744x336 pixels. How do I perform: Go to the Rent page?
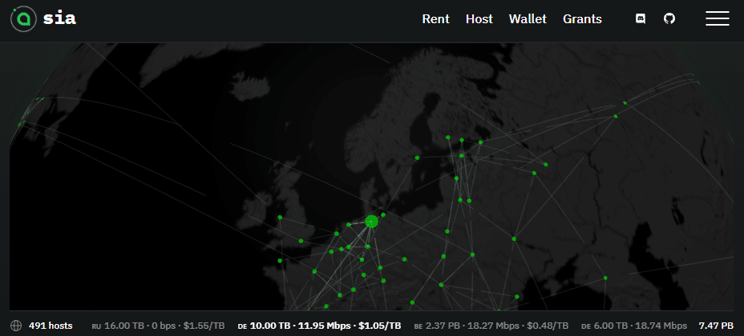point(435,19)
